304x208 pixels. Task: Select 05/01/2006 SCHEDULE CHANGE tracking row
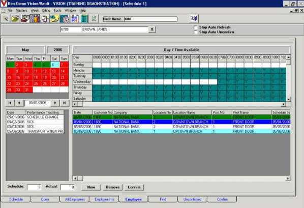35,117
